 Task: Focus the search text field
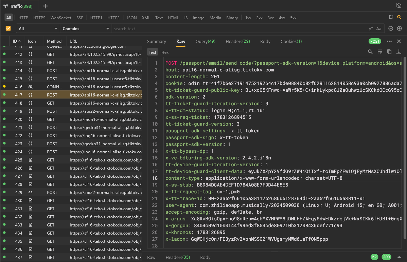tap(239, 29)
